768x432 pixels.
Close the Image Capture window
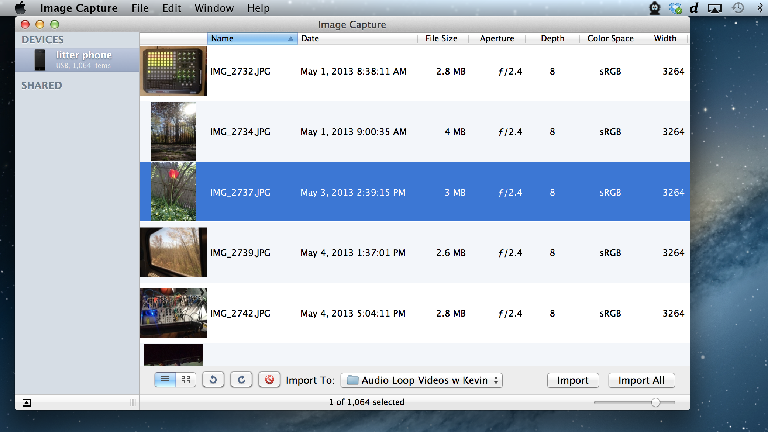25,24
